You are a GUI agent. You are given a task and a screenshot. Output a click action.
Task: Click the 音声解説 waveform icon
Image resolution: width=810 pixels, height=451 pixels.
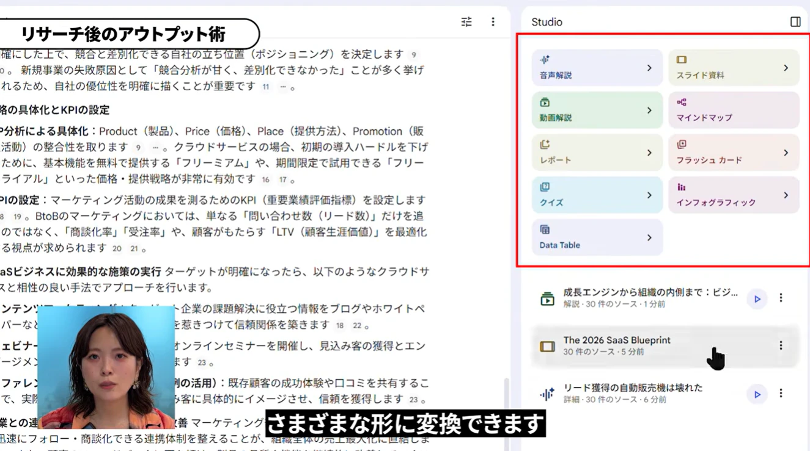coord(545,60)
